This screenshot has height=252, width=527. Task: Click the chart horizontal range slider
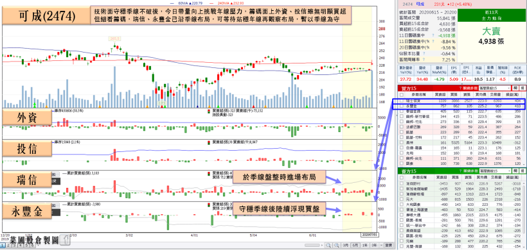click(312, 245)
